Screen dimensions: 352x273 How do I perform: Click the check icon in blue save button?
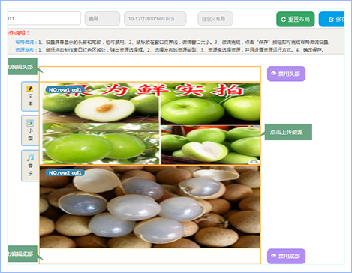331,19
